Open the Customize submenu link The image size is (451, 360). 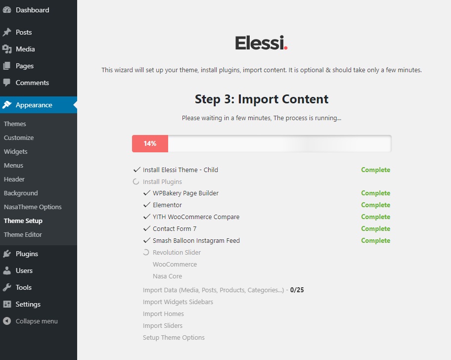[x=19, y=138]
